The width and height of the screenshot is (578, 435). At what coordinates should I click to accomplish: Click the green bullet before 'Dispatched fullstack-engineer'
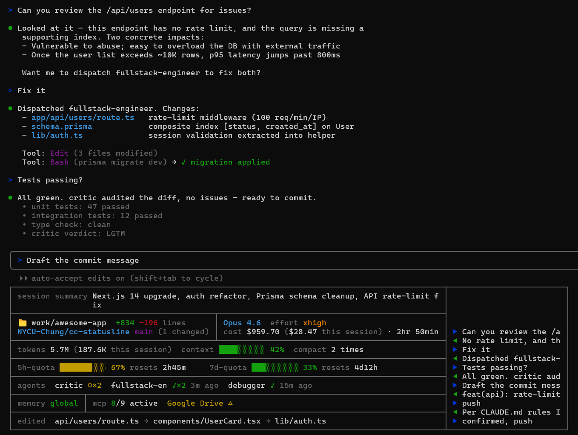[x=10, y=108]
